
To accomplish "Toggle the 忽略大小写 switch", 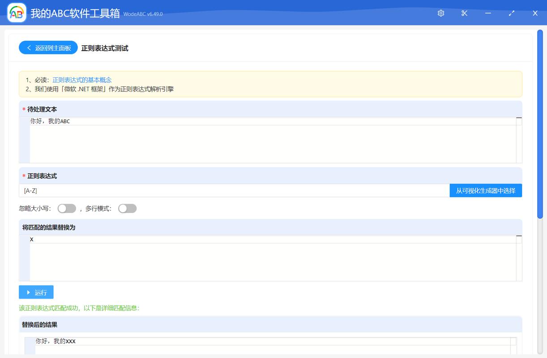I will 67,209.
